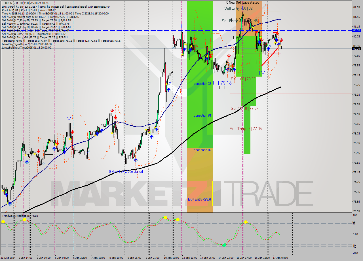
Task: Click the 'correction 61' label
Action: coord(202,115)
